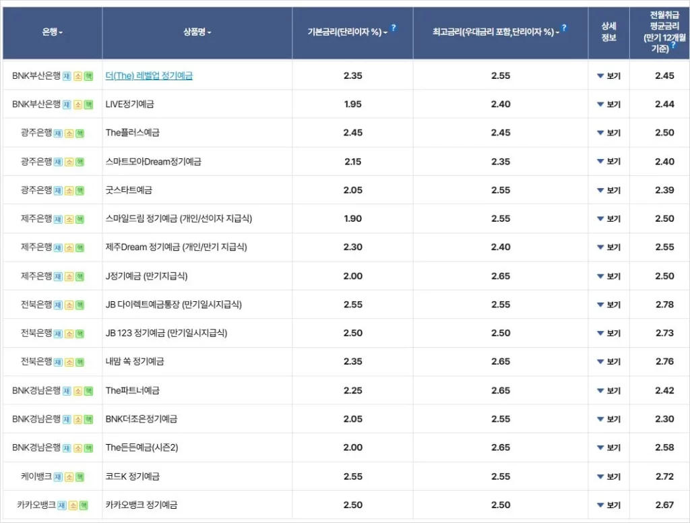
Task: Click the 재 badge next to BNK경남은행
Action: point(67,390)
